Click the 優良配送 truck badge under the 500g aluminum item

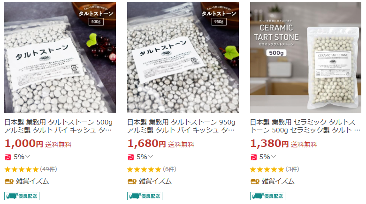[x=22, y=196]
